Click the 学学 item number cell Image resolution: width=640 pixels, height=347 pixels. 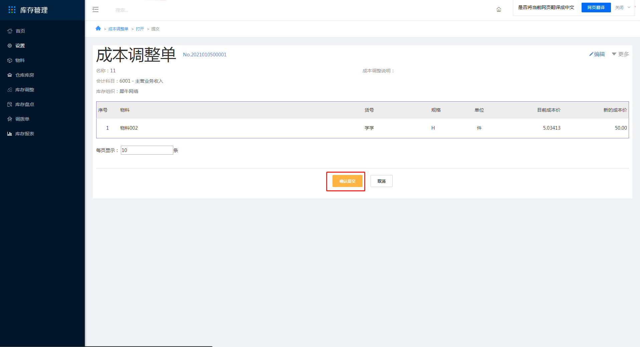[369, 128]
